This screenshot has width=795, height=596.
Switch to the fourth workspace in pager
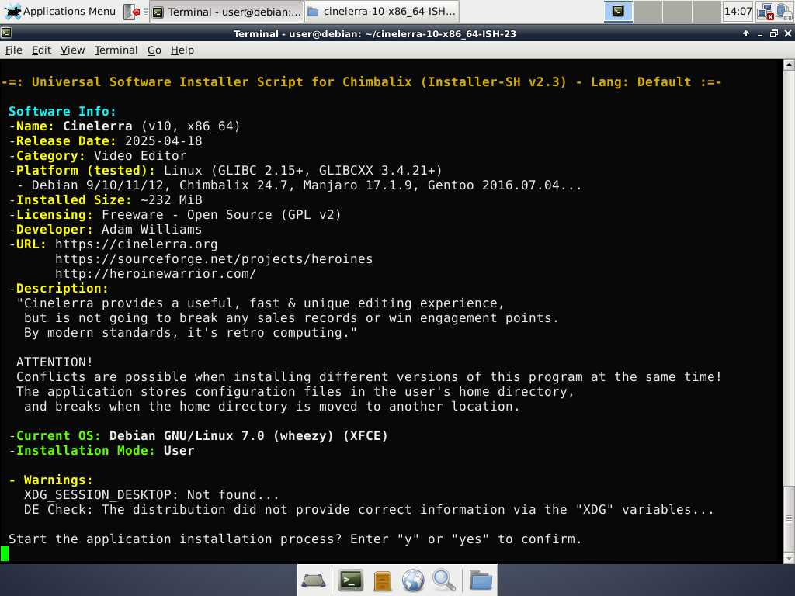706,11
